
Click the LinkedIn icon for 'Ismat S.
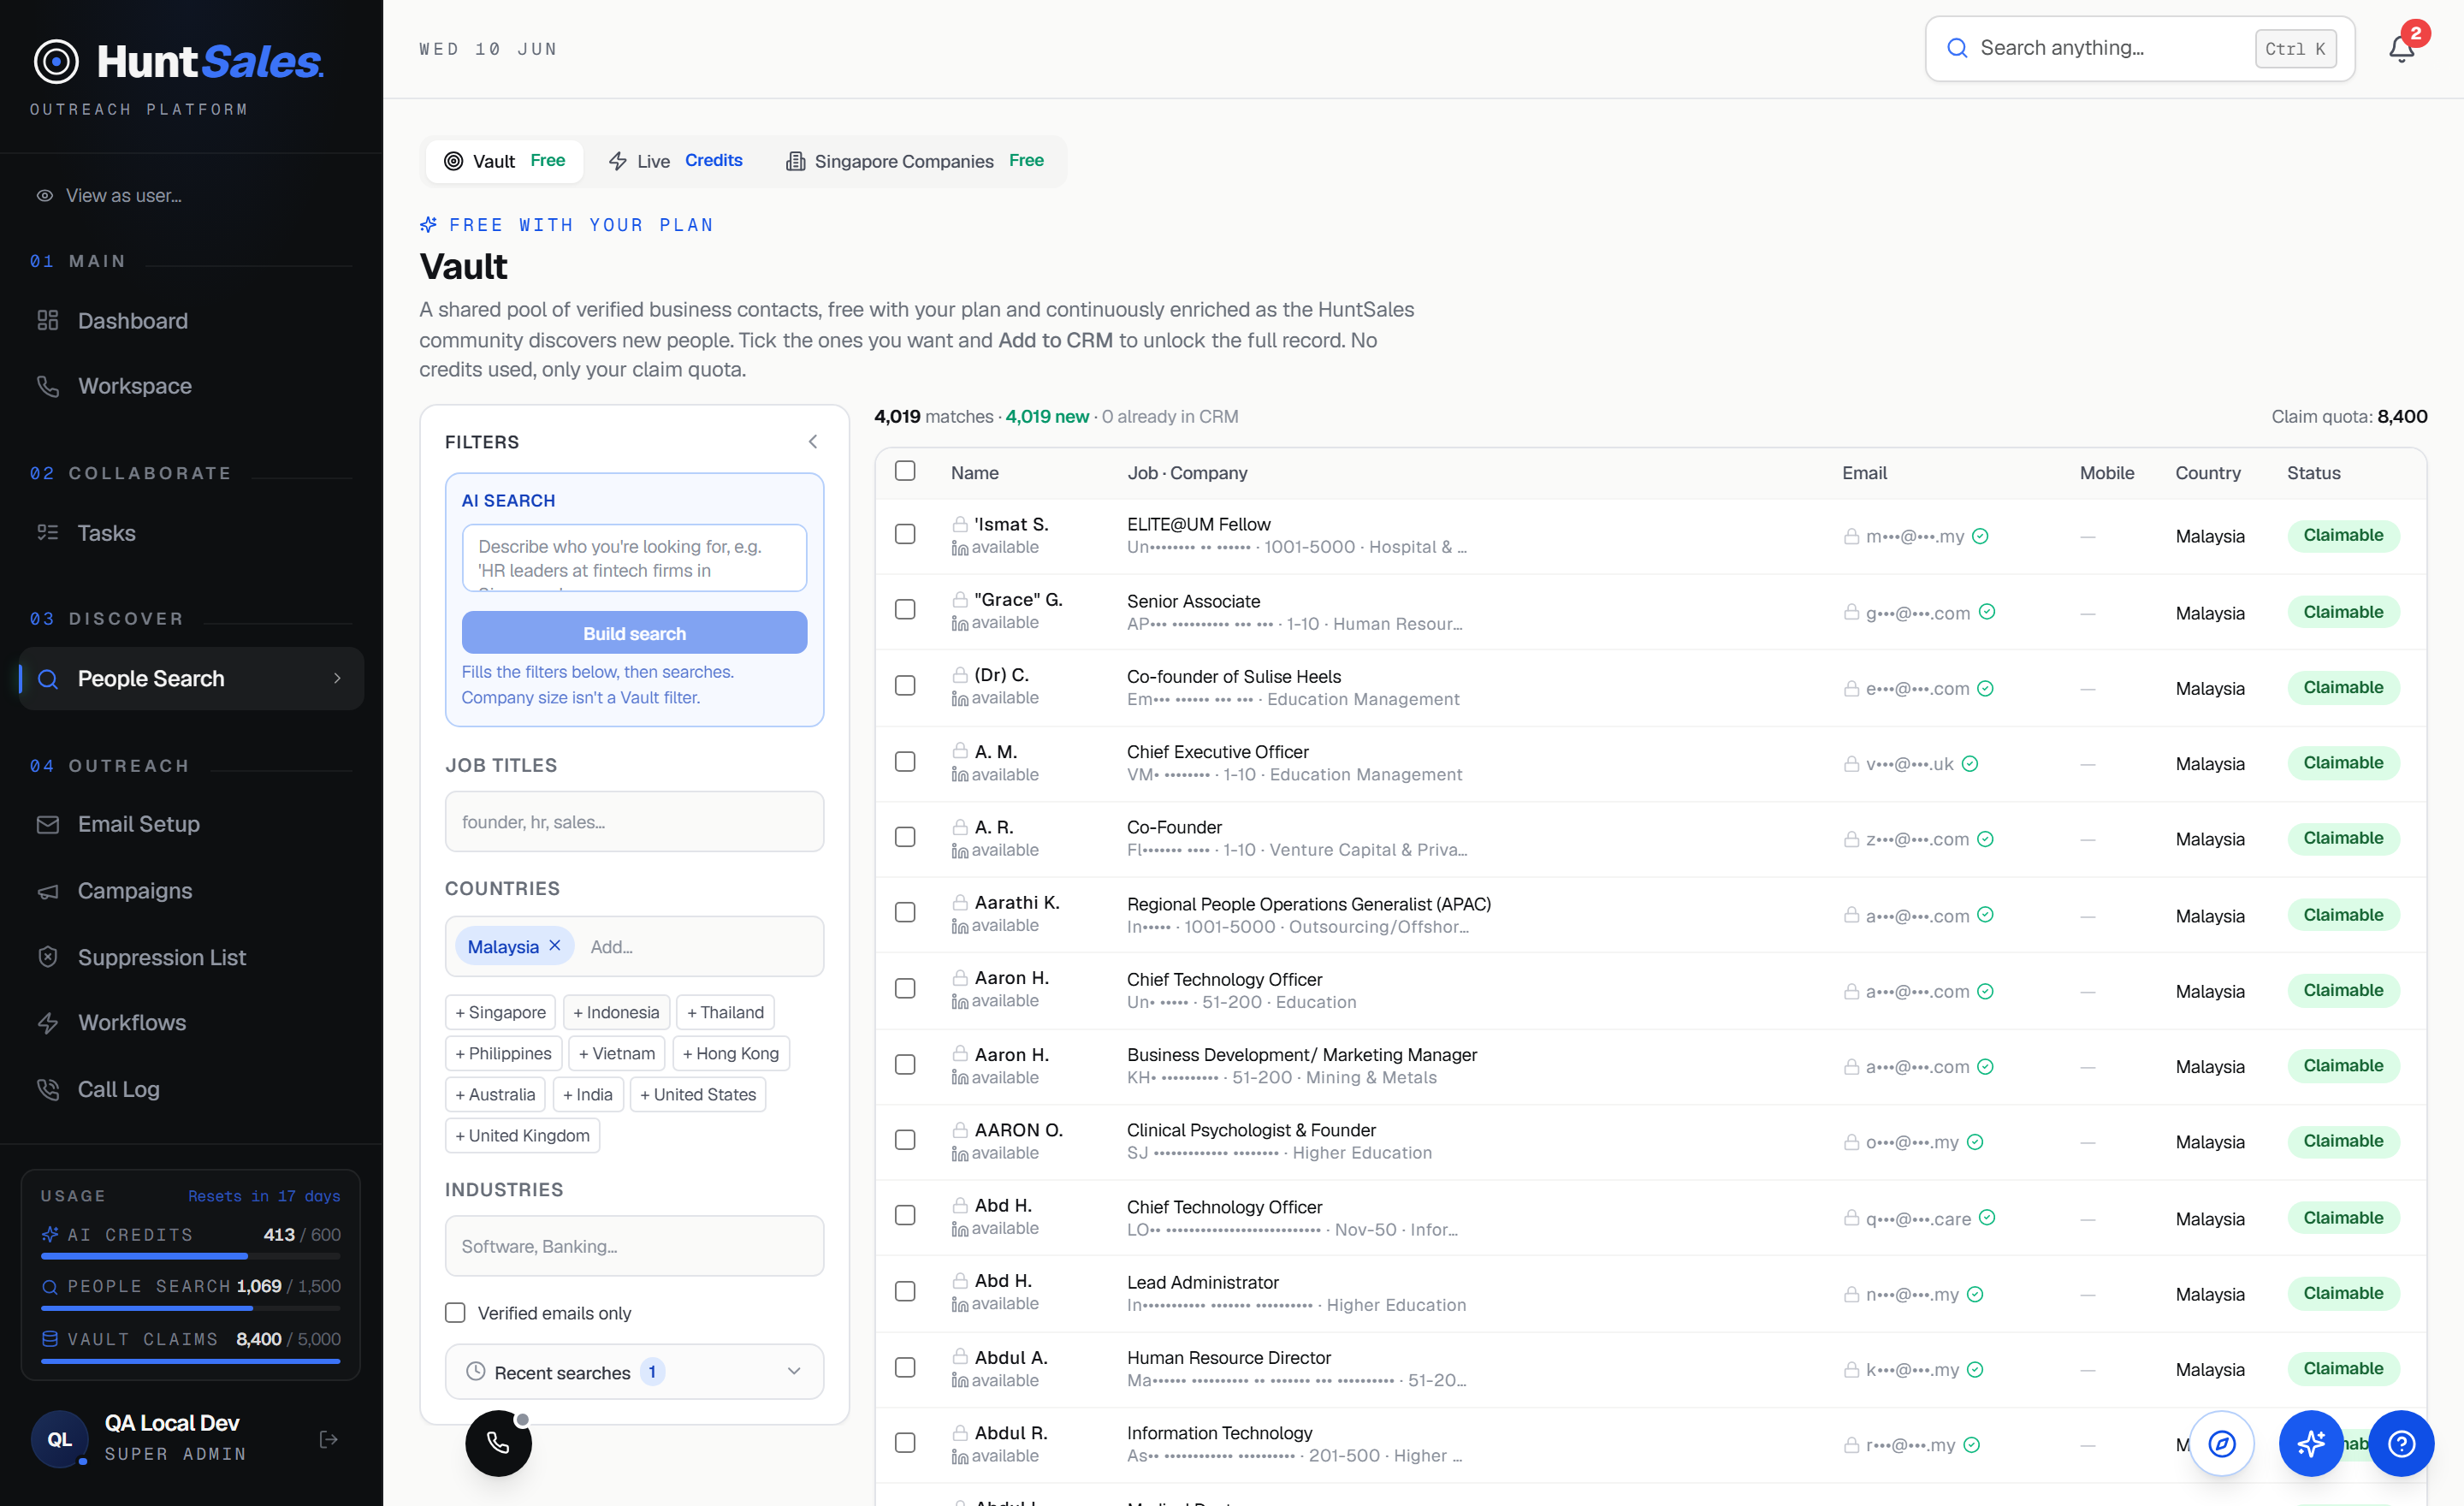pyautogui.click(x=959, y=548)
